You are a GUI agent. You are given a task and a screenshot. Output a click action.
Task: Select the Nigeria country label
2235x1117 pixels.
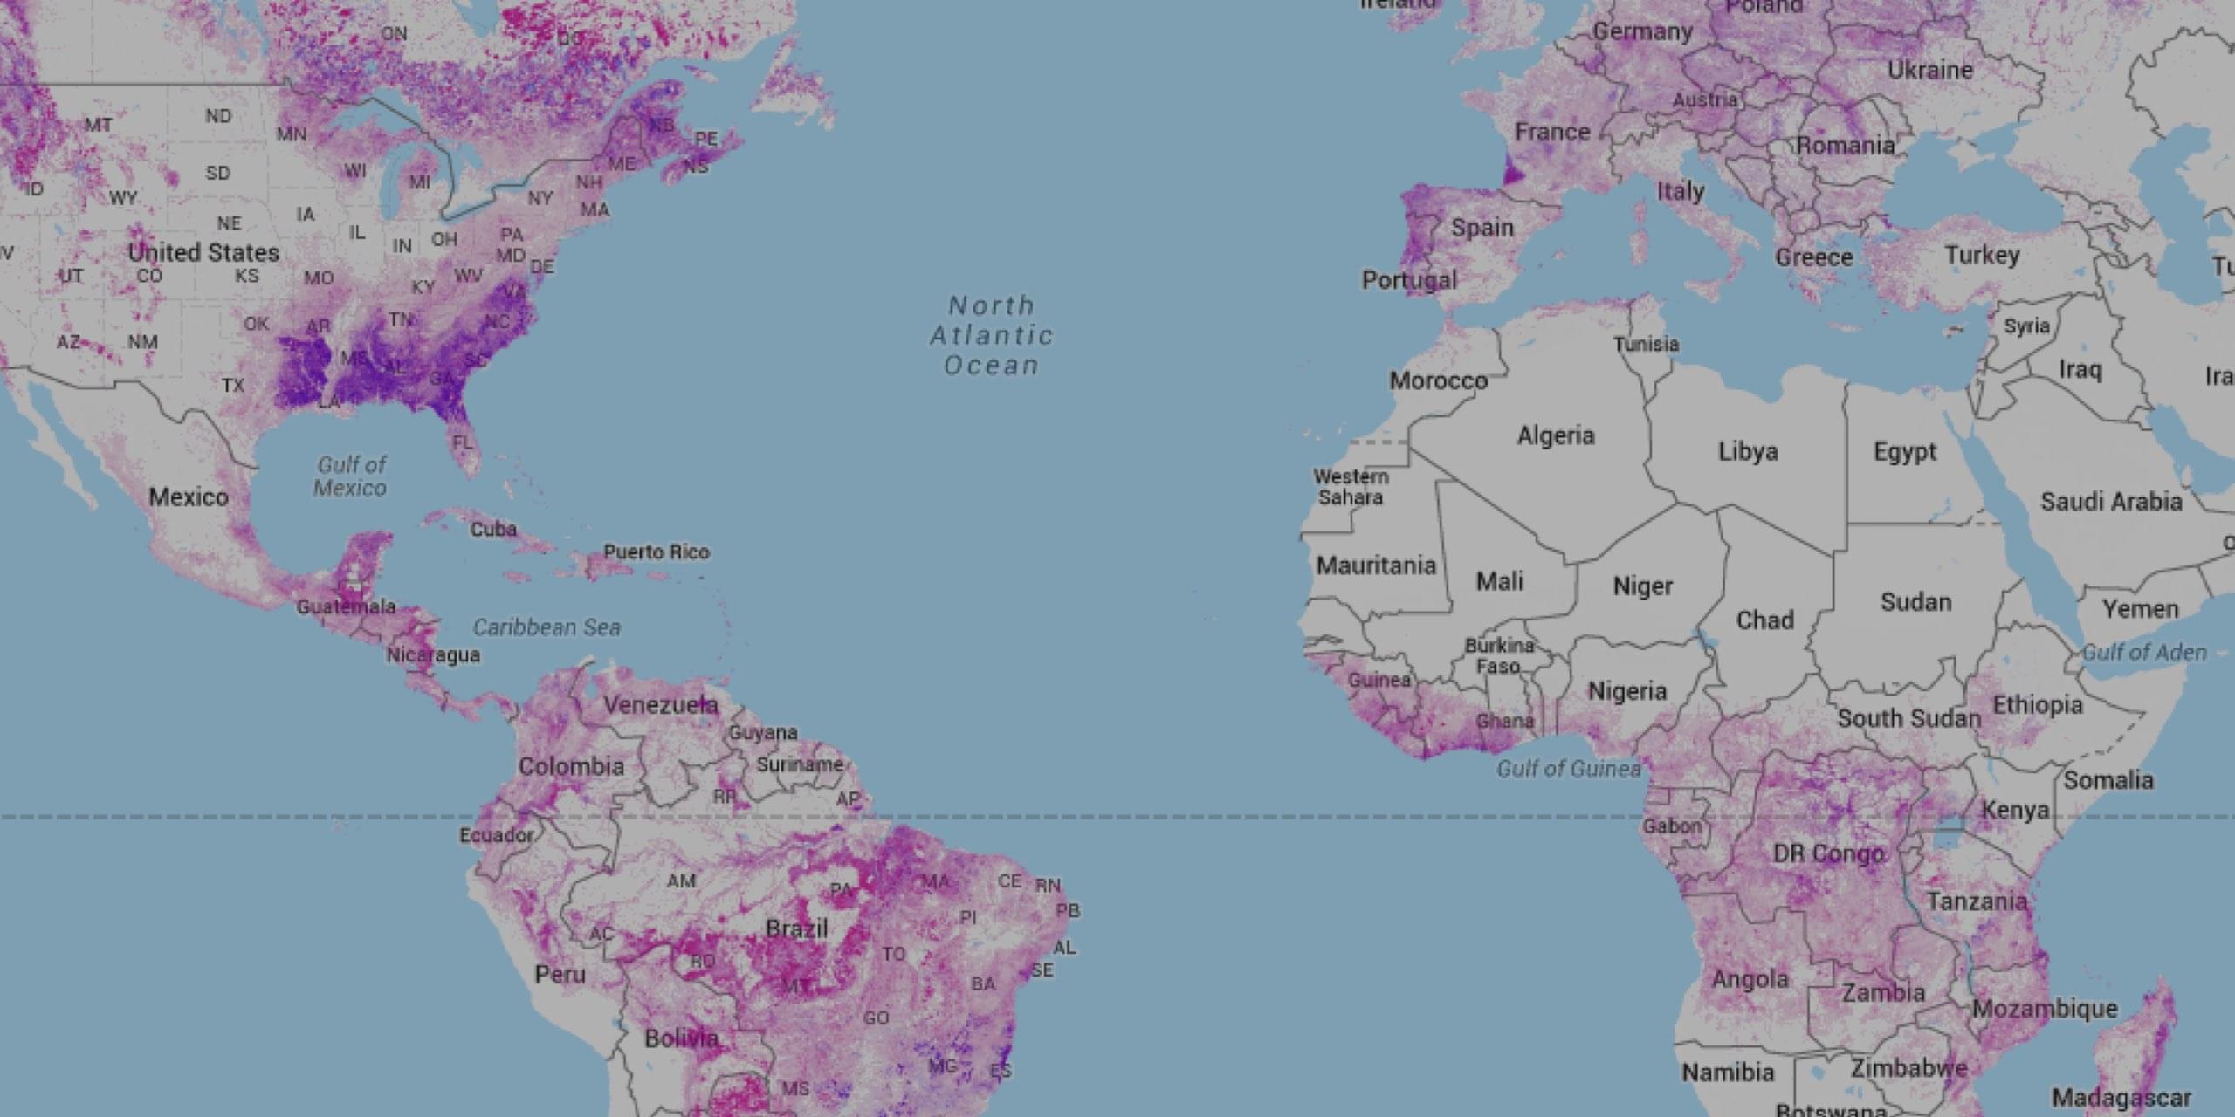1627,691
